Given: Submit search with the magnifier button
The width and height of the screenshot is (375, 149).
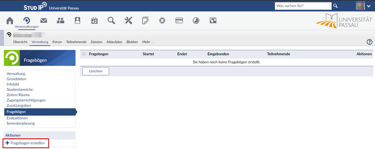Looking at the screenshot, I should point(336,6).
